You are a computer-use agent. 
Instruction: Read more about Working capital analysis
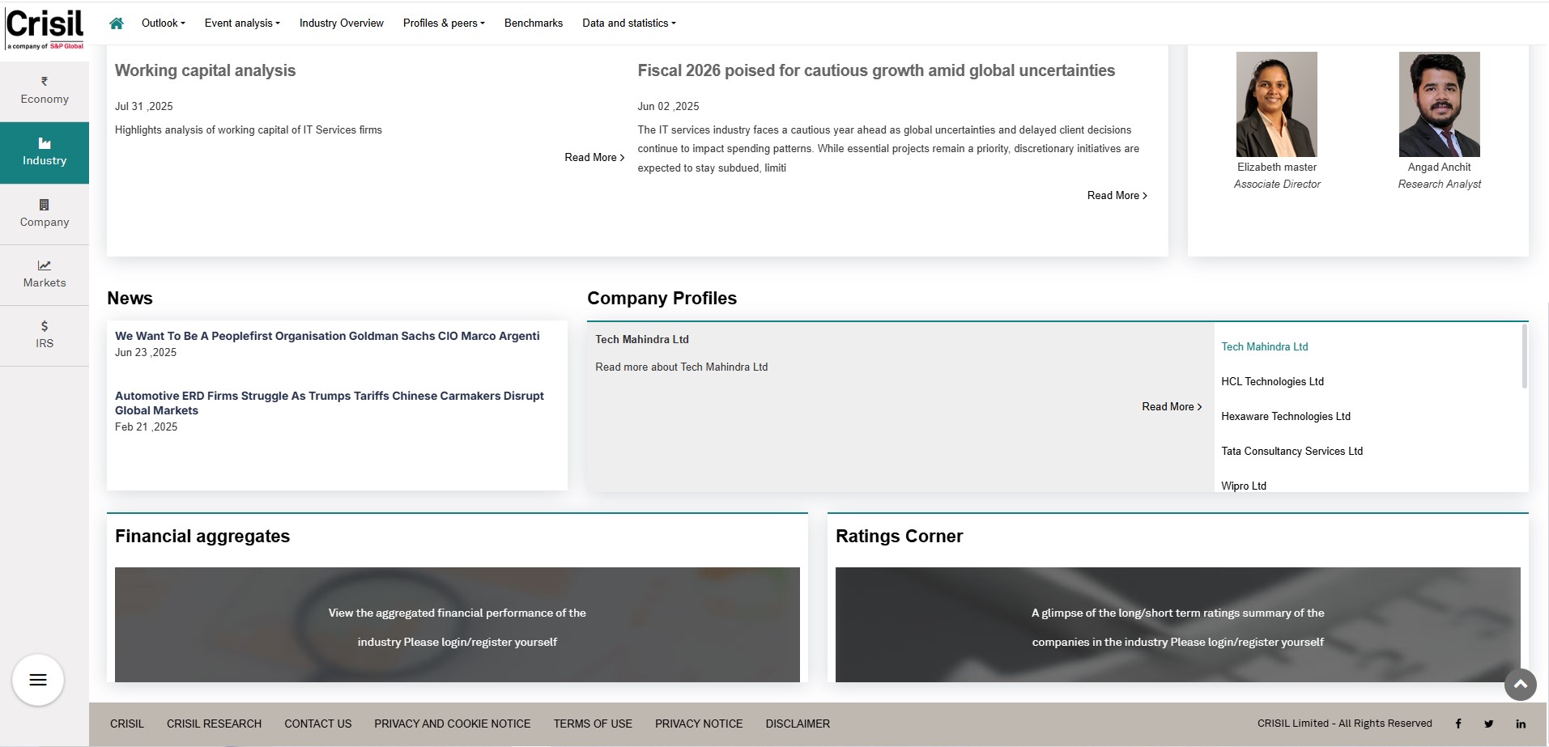594,158
